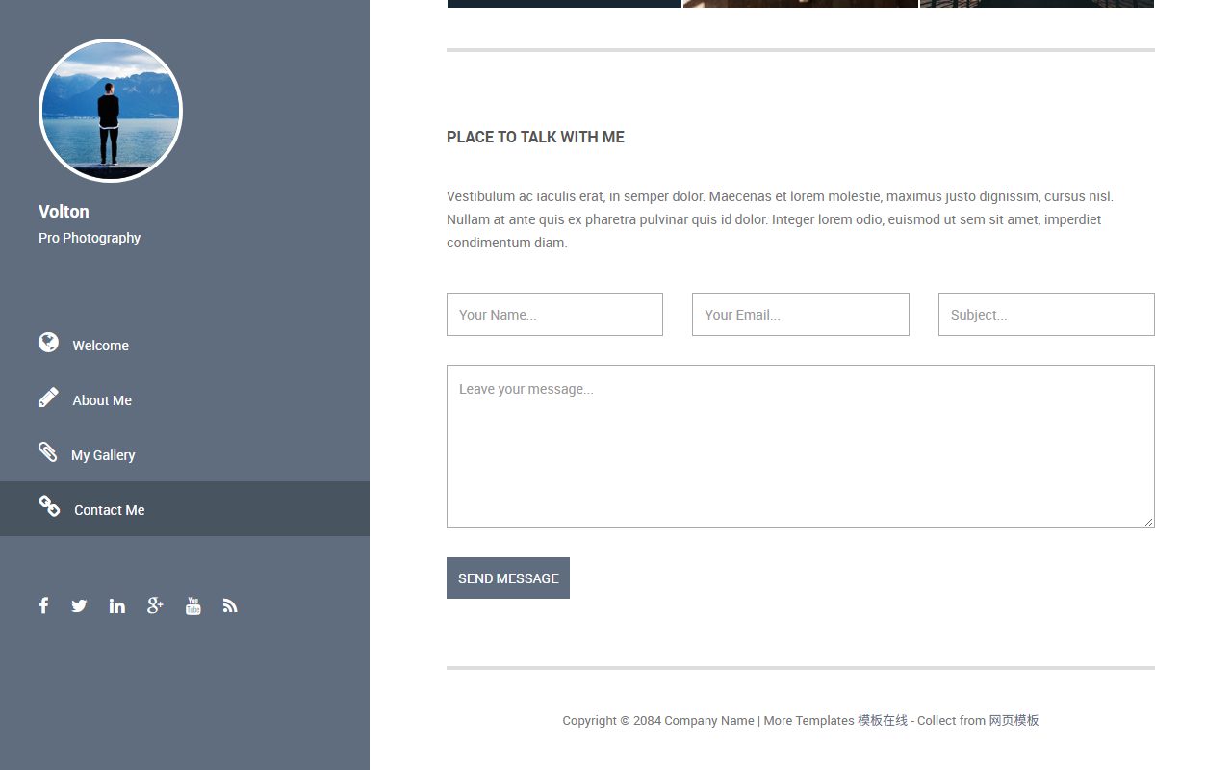Focus the Subject field
The width and height of the screenshot is (1232, 770).
[1046, 315]
